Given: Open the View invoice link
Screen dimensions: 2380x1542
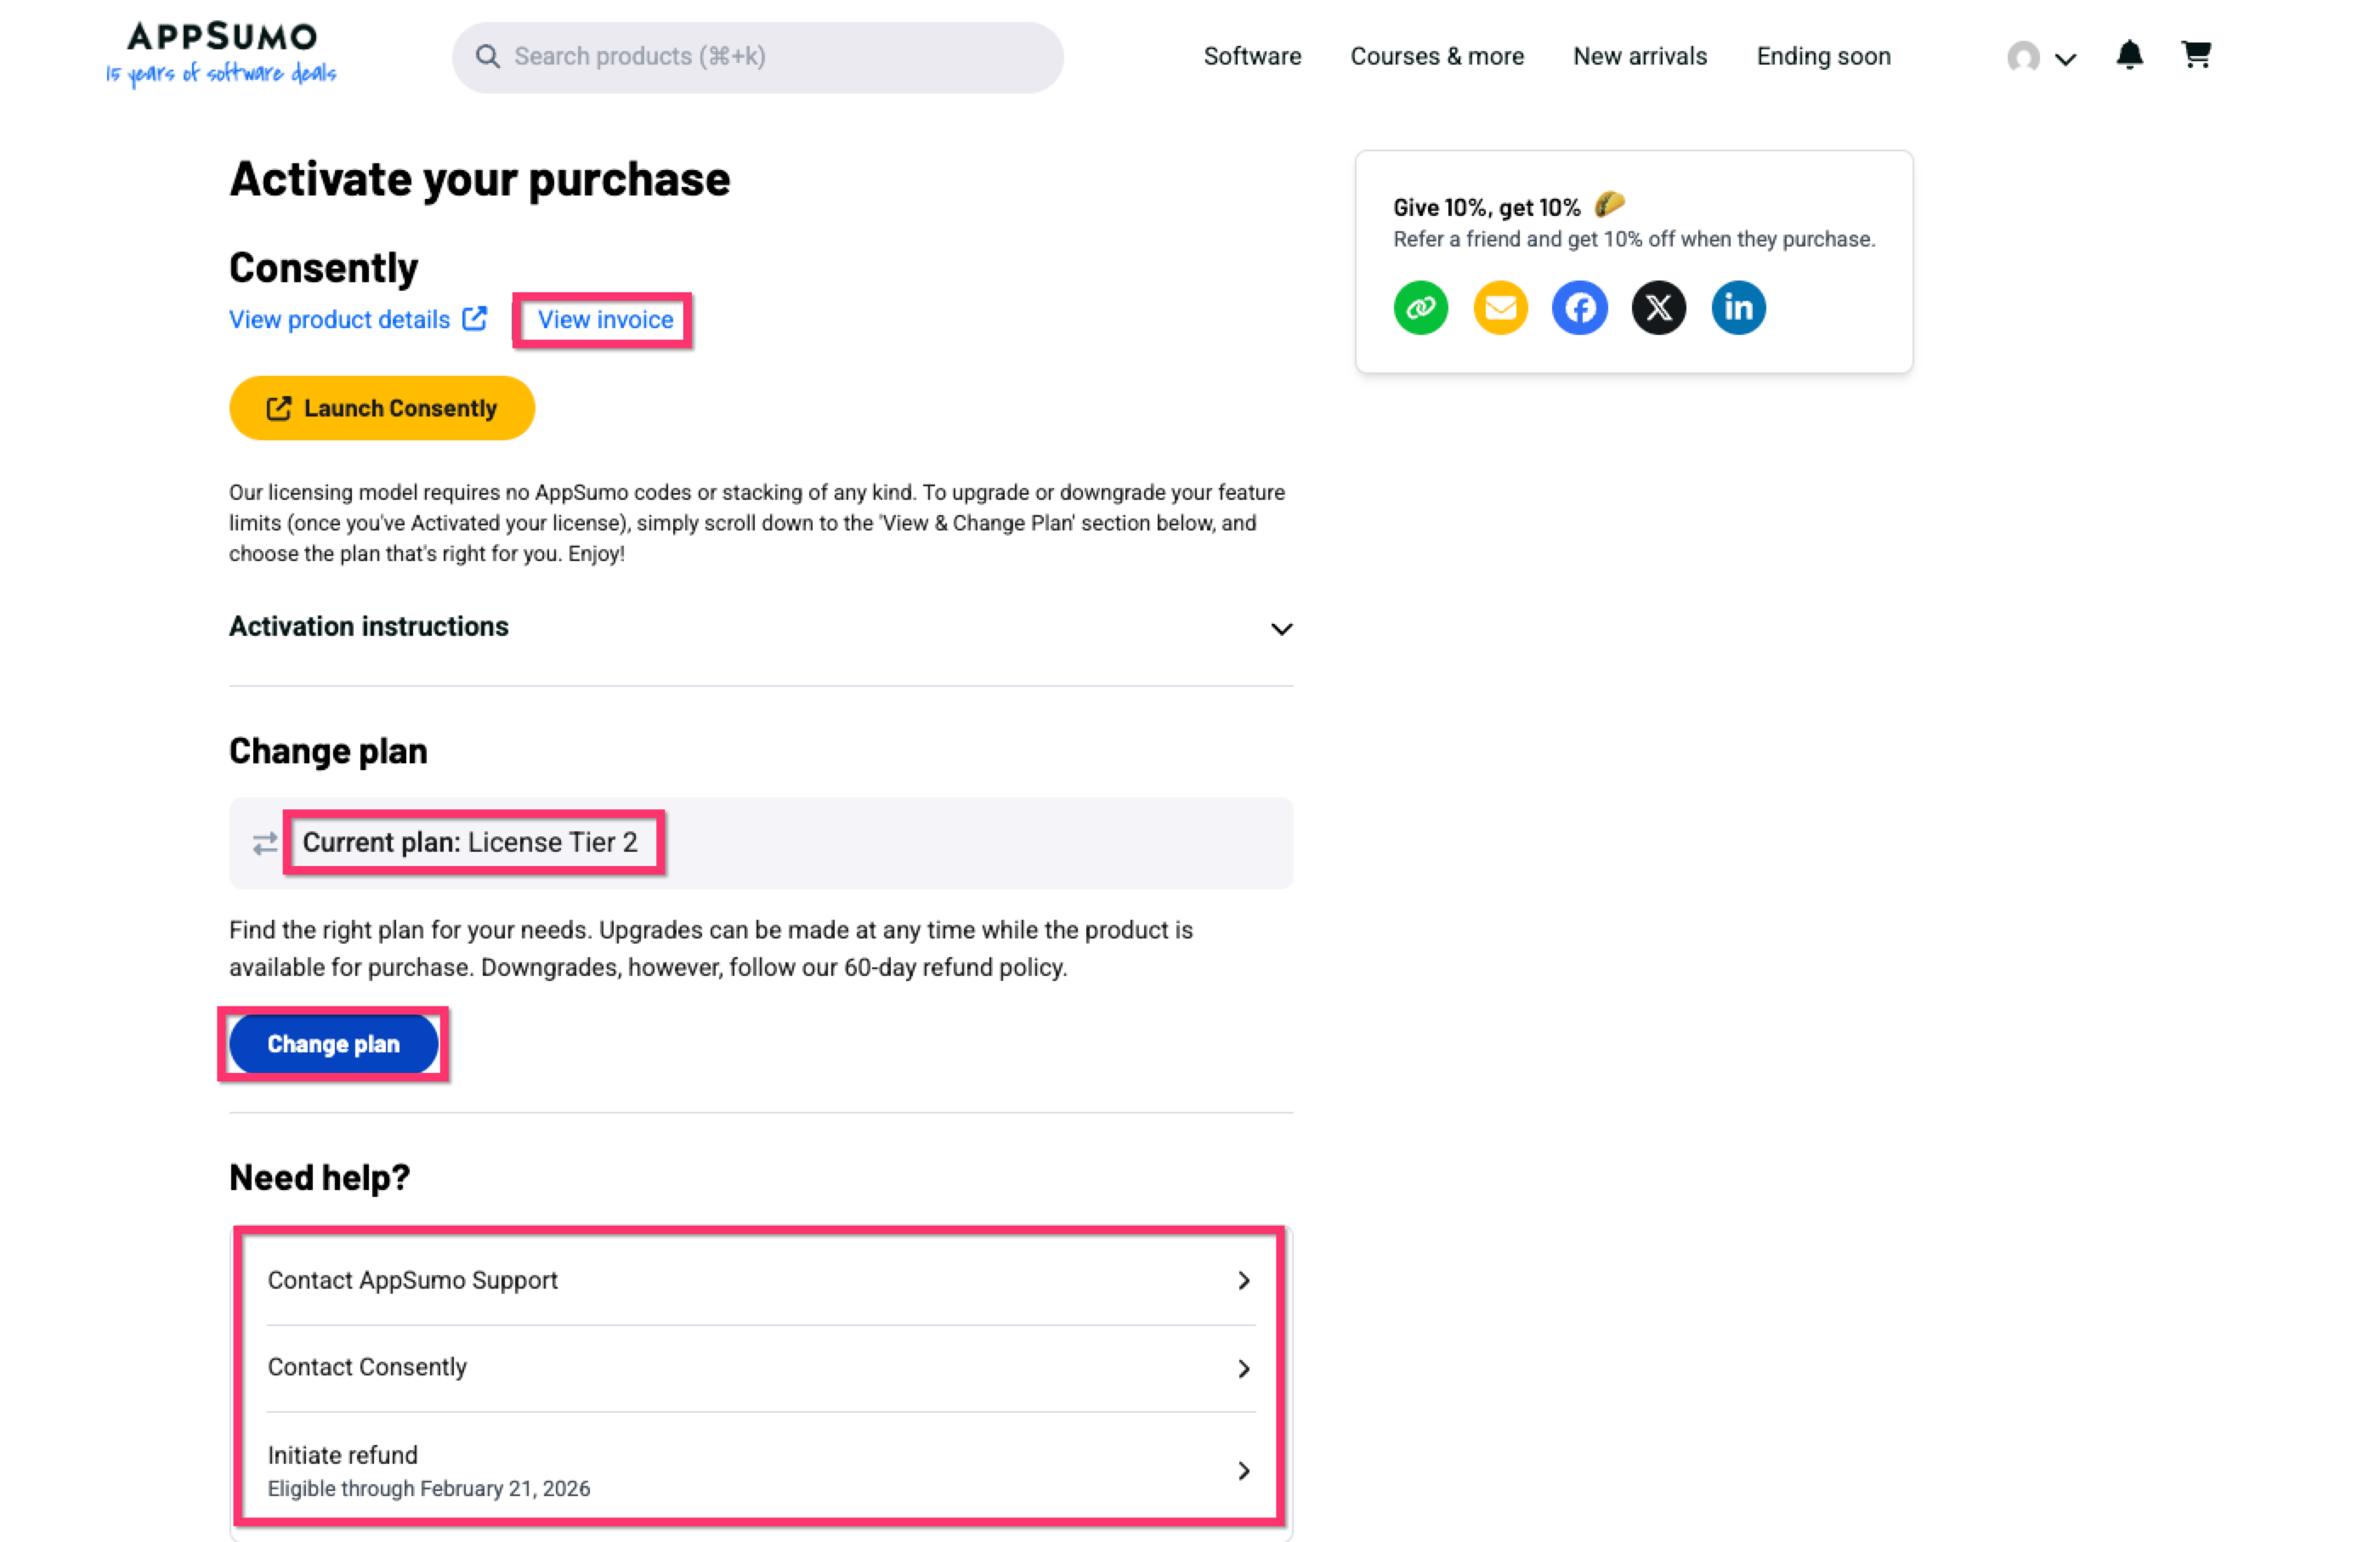Looking at the screenshot, I should (605, 320).
